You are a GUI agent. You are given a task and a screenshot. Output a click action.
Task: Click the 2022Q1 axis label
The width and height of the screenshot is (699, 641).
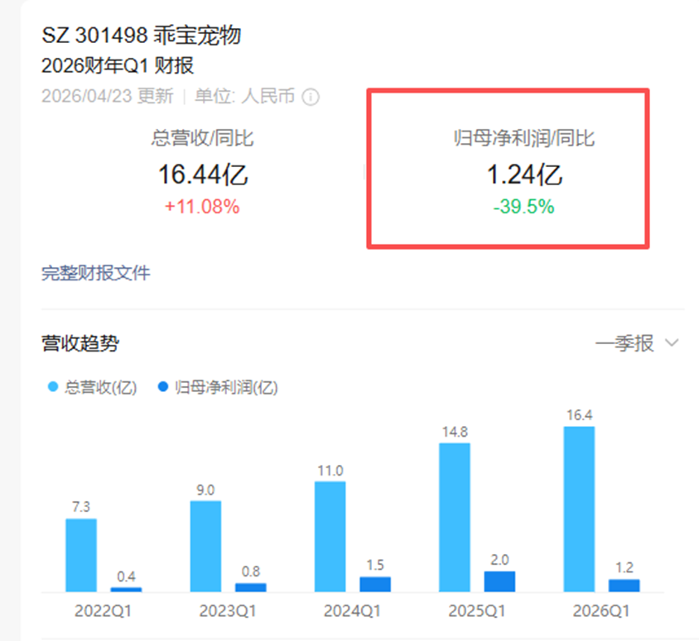point(103,610)
